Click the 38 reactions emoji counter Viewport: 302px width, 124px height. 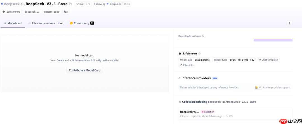tap(258, 87)
